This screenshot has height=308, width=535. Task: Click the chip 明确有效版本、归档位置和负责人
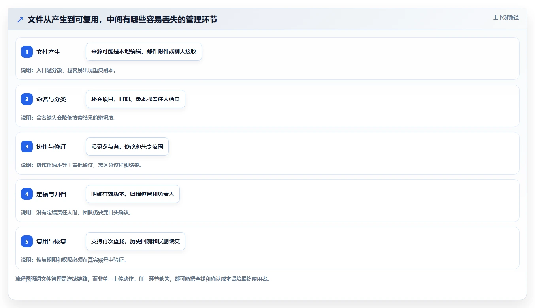133,194
